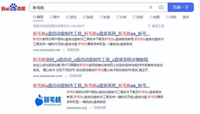Click icon beside laotiaomao.com 百度快照
The width and height of the screenshot is (200, 114).
66,76
